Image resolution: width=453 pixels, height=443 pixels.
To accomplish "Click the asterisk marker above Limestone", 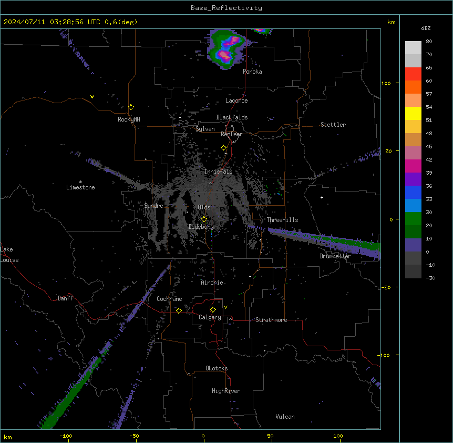I will click(80, 182).
